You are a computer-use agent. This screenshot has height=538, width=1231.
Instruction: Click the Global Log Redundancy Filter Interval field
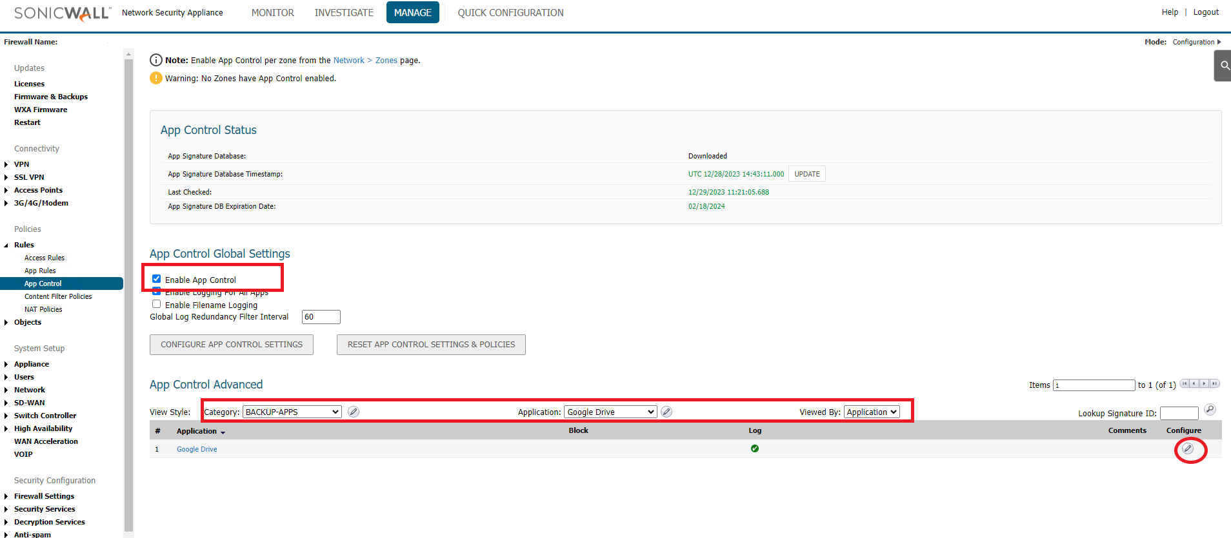coord(321,317)
